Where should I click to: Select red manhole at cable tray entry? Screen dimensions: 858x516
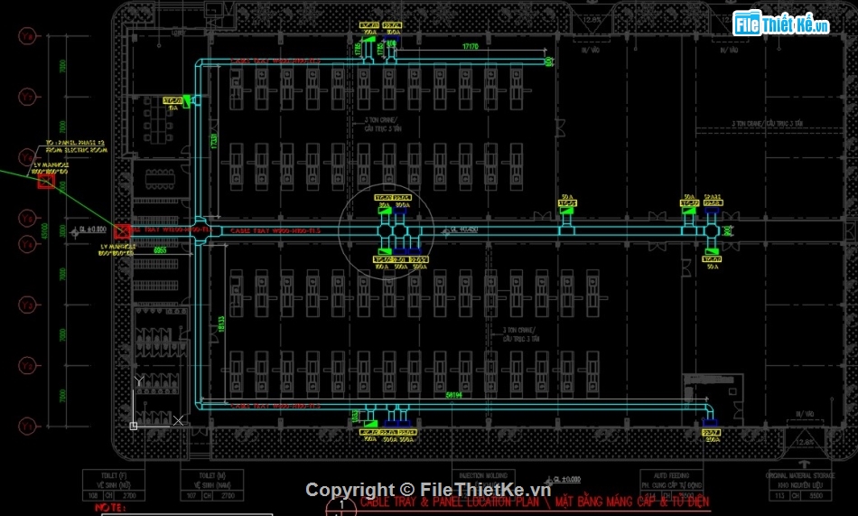click(x=122, y=230)
